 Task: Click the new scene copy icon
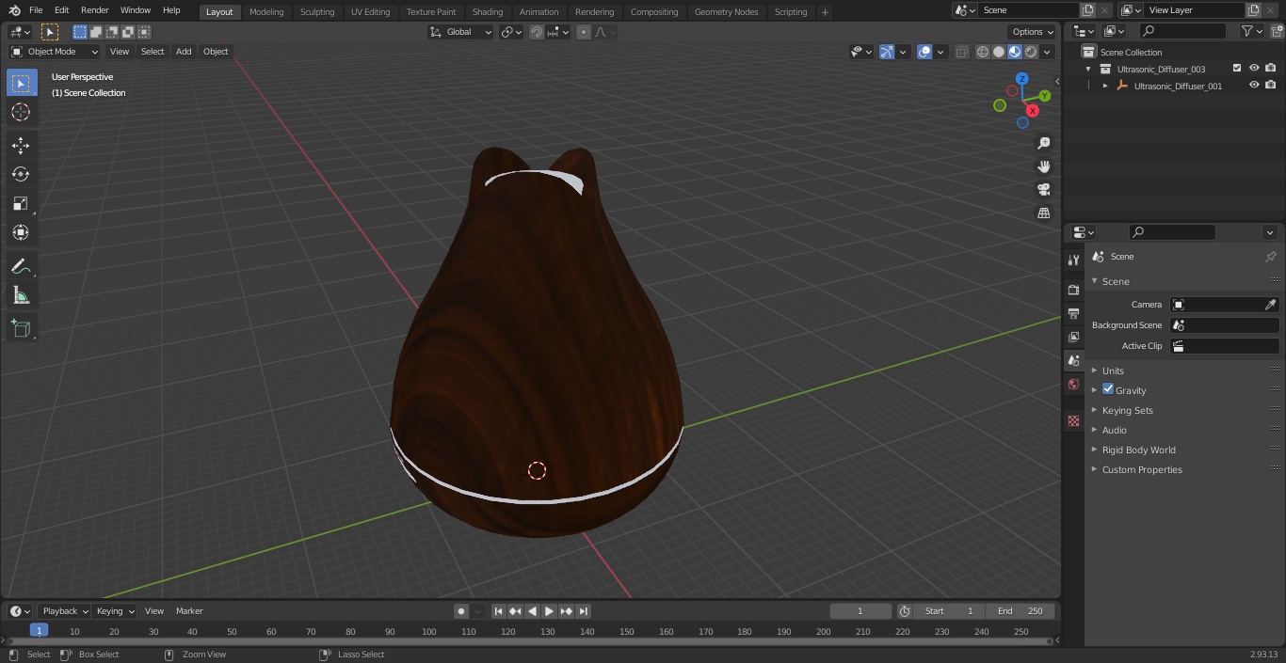click(1087, 9)
